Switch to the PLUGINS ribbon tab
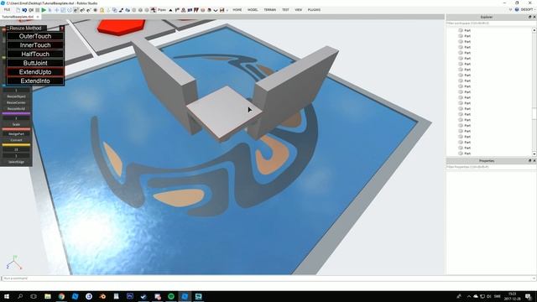 314,10
